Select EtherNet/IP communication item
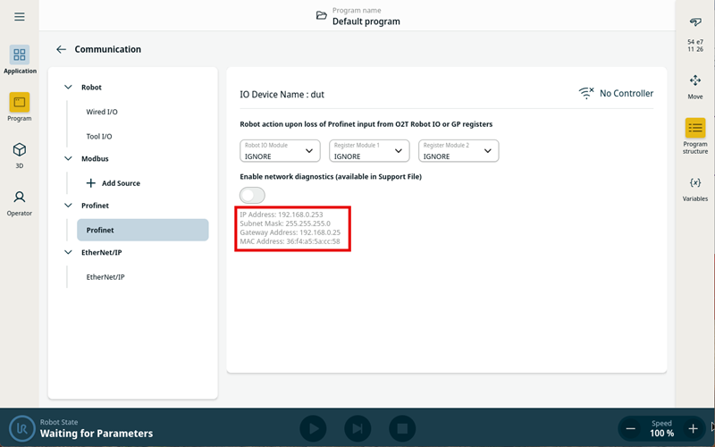Image resolution: width=715 pixels, height=447 pixels. click(105, 277)
